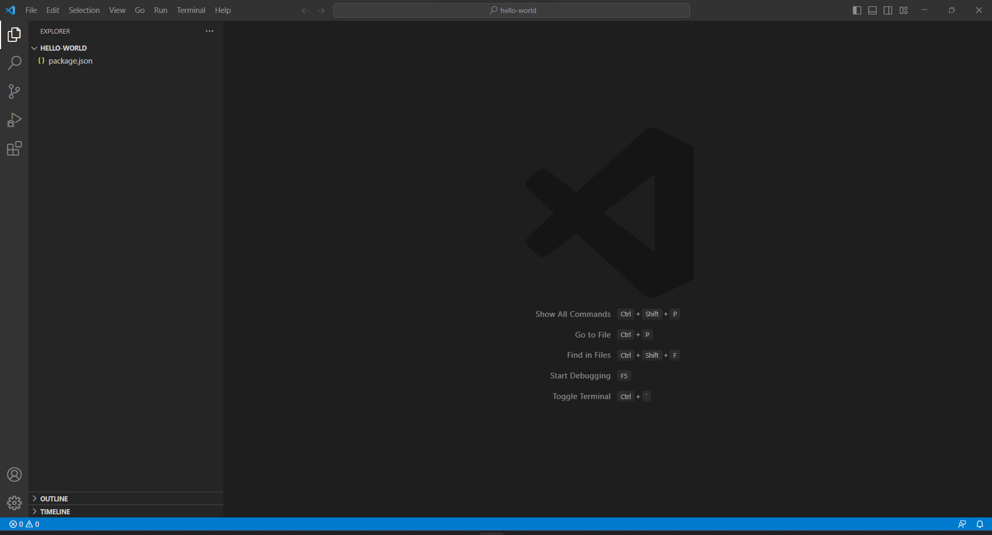The height and width of the screenshot is (535, 992).
Task: Expand the TIMELINE section
Action: coord(55,511)
